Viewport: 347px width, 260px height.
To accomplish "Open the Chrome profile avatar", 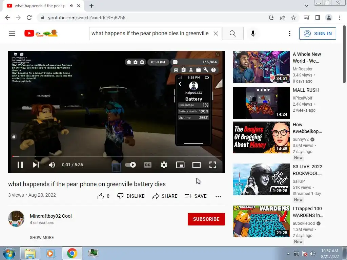I will [329, 18].
